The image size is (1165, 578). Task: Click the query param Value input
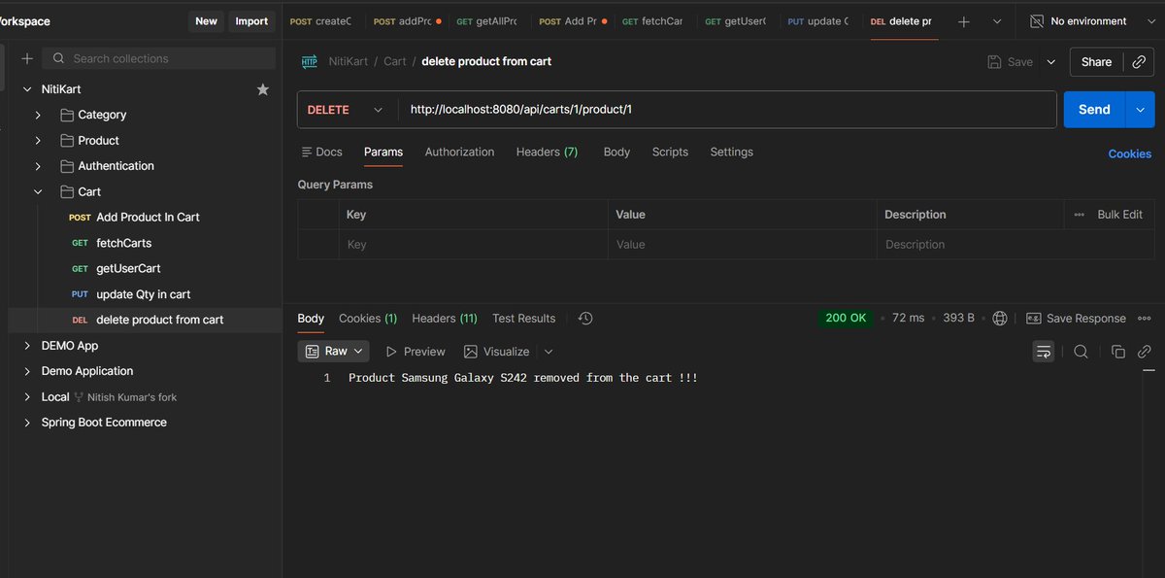pos(743,245)
